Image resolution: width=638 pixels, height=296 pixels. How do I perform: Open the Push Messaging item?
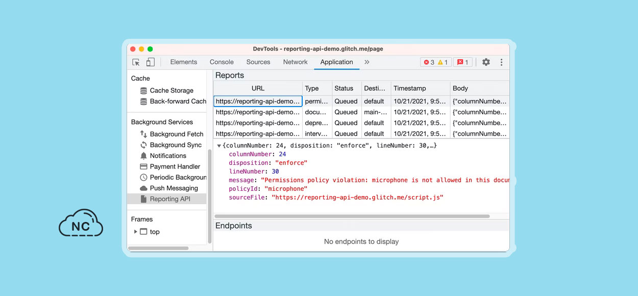(169, 188)
